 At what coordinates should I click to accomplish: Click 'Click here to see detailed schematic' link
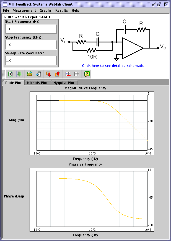pos(113,66)
